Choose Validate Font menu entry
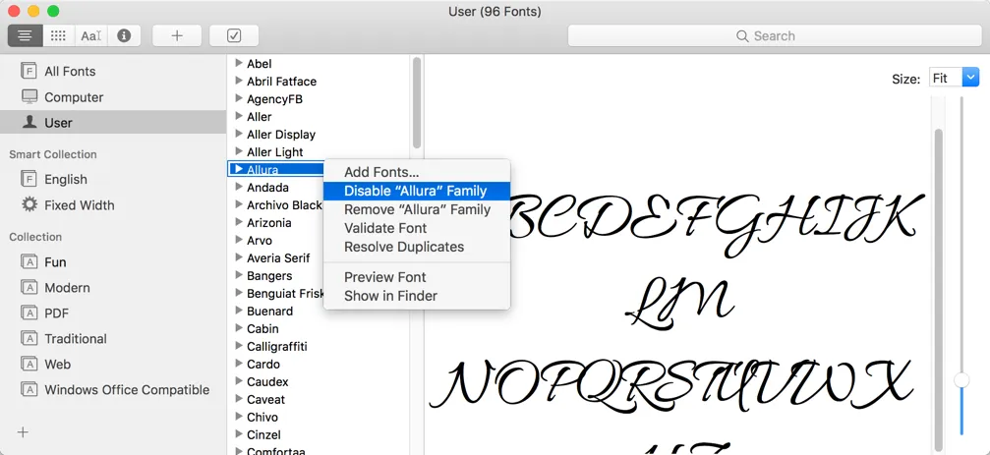The image size is (990, 455). [x=417, y=228]
